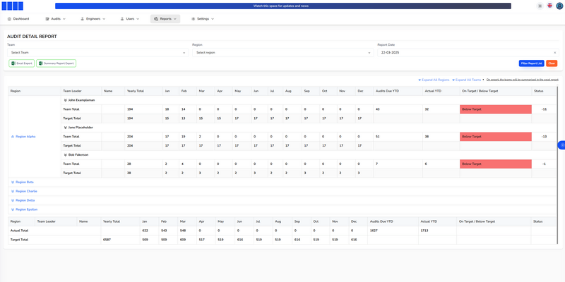Screen dimensions: 565x282
Task: Click the Actual Total row label
Action: click(20, 231)
